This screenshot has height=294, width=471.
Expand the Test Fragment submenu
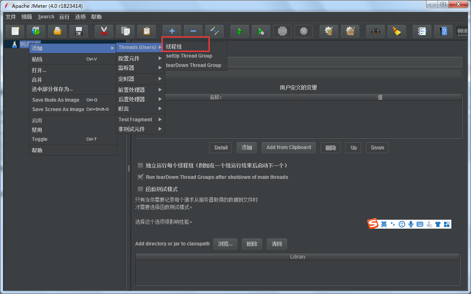click(140, 119)
